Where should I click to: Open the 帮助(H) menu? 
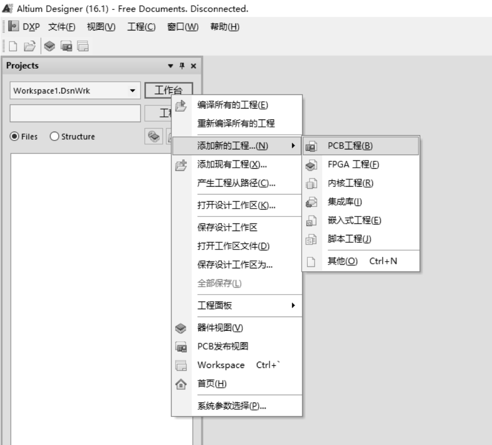pos(224,27)
